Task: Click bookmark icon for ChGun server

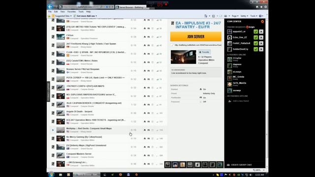Action: coord(53,37)
